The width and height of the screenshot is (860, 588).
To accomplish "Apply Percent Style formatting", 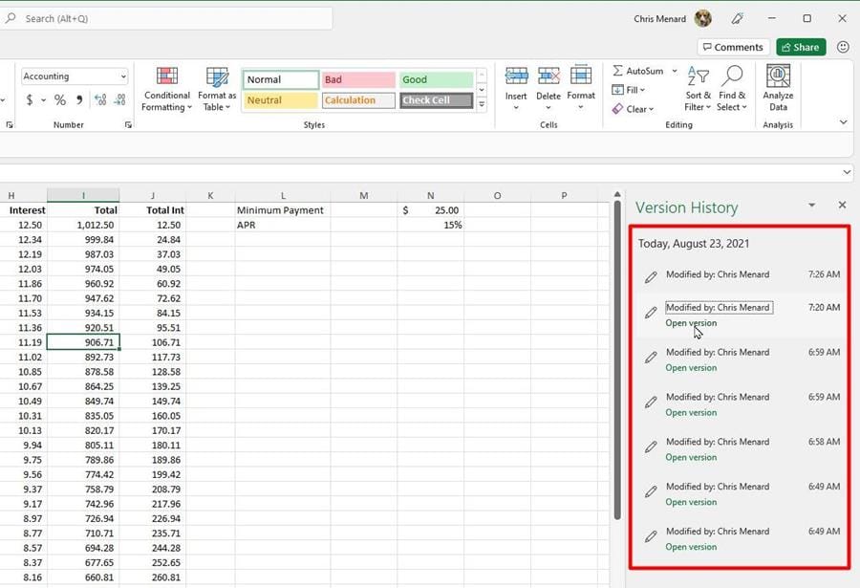I will pos(58,98).
